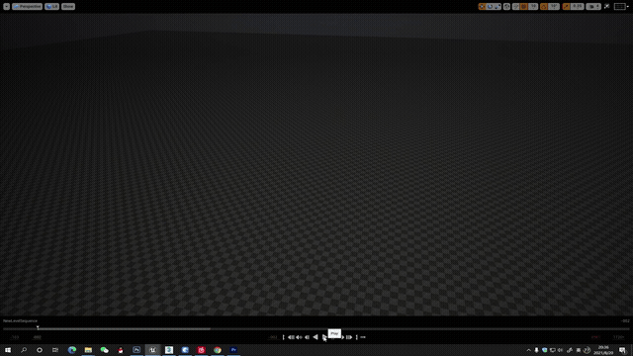Toggle grid snapping for translation
The width and height of the screenshot is (633, 356).
coord(524,7)
